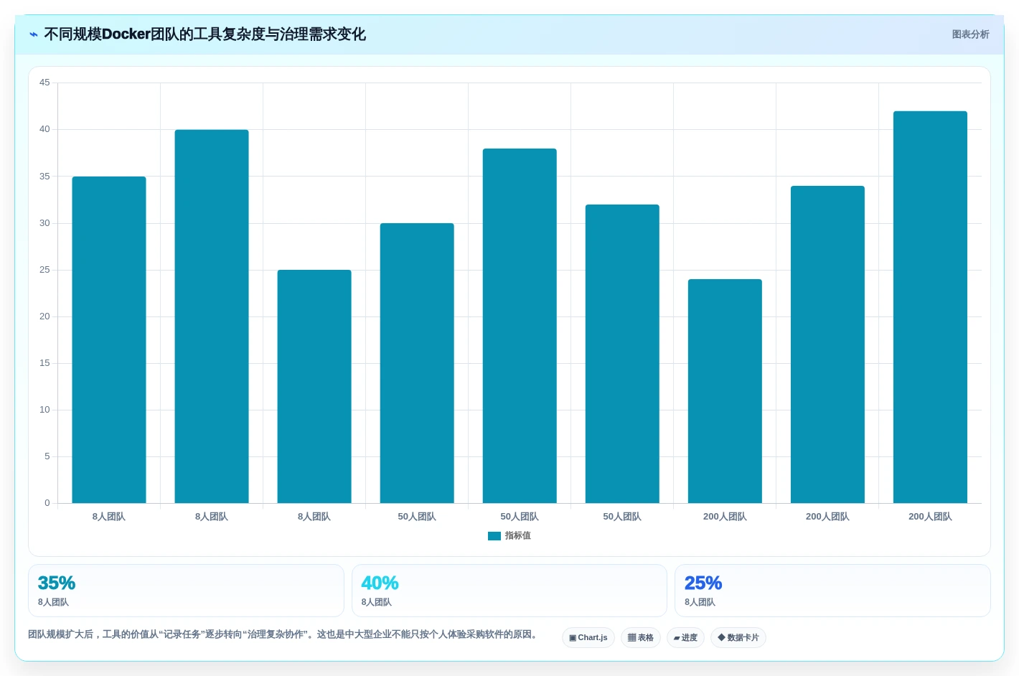
Task: Click the y-axis label 0
Action: coord(47,503)
